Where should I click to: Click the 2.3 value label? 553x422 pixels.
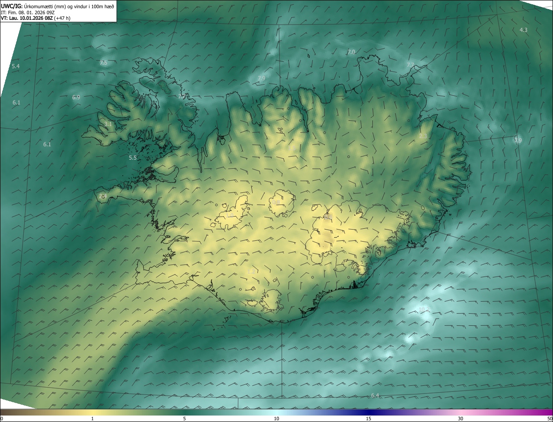tap(423, 136)
